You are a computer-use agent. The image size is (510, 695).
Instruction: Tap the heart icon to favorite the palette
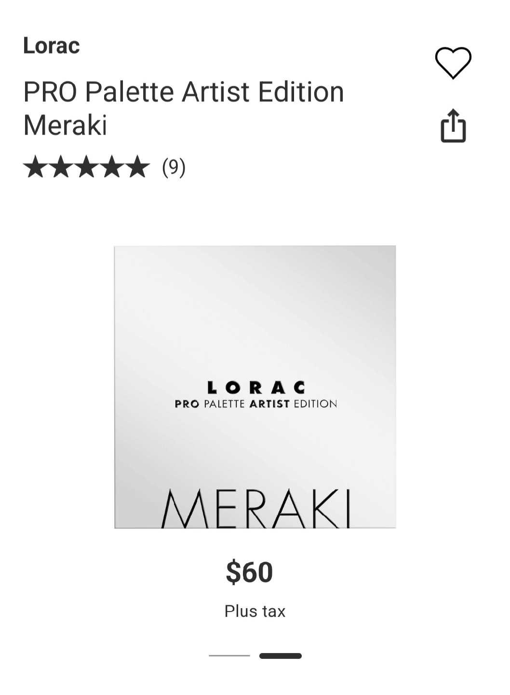[453, 63]
